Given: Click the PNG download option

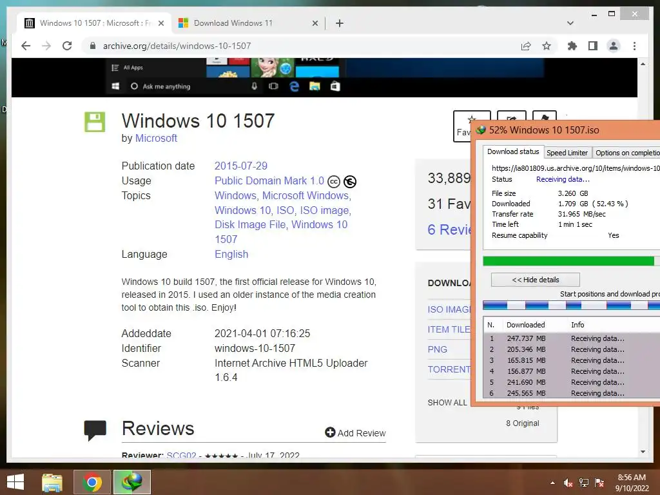Looking at the screenshot, I should click(438, 349).
